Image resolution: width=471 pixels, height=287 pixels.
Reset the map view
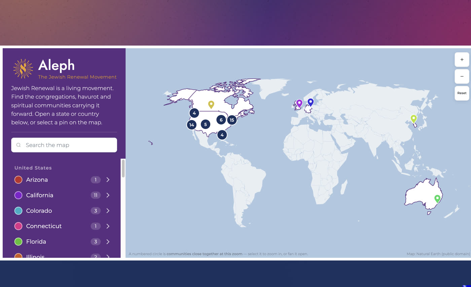[x=462, y=93]
